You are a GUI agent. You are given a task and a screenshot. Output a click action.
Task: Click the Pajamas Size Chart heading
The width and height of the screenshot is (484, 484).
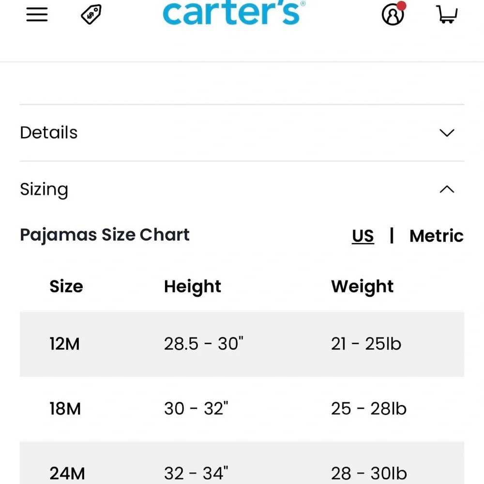tap(105, 235)
